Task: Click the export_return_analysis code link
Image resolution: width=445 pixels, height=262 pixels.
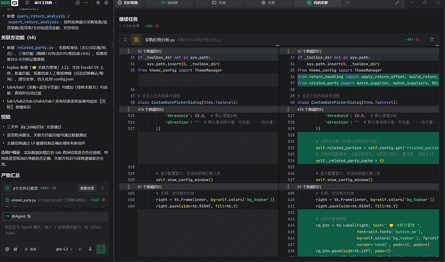Action: [x=33, y=22]
